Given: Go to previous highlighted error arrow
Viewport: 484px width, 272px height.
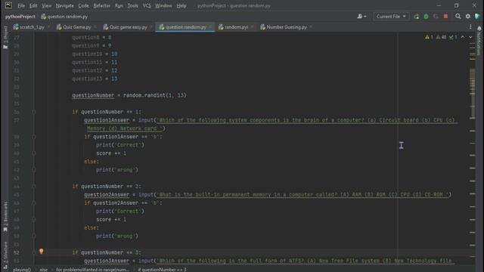Looking at the screenshot, I should pos(463,37).
